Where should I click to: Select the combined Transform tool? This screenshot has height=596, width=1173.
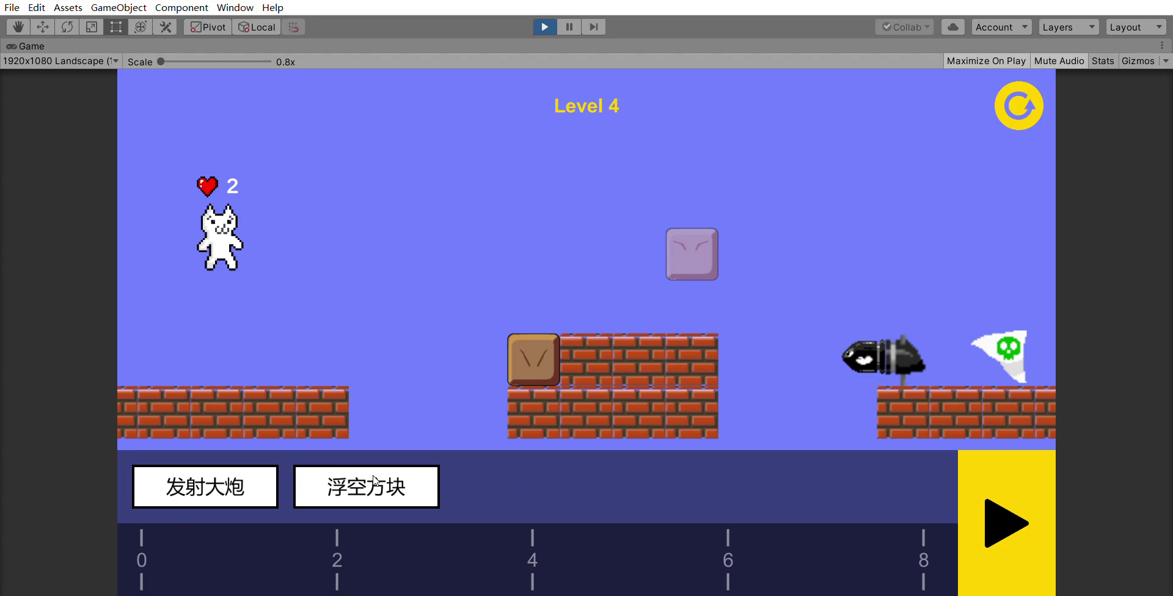141,27
